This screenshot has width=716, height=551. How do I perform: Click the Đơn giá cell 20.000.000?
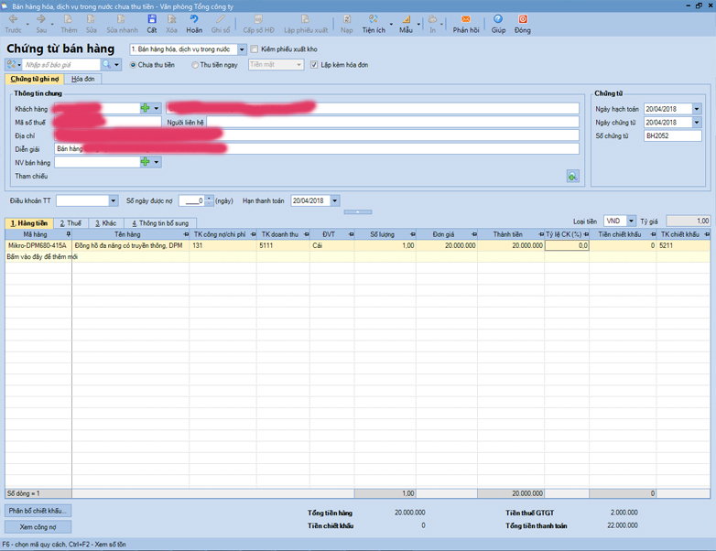pos(447,245)
